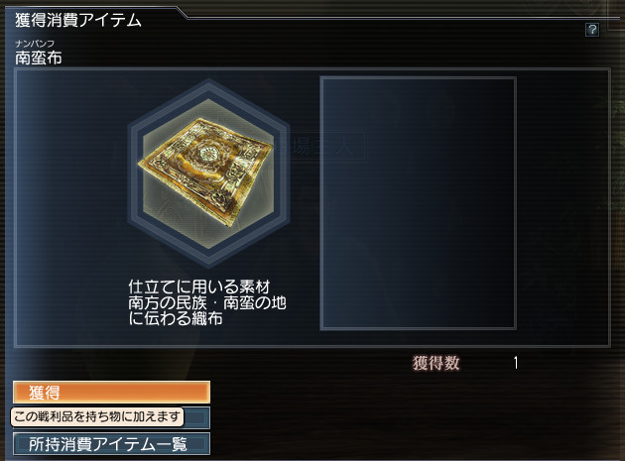
Task: Click the top edge of the item detail frame
Action: pos(312,69)
